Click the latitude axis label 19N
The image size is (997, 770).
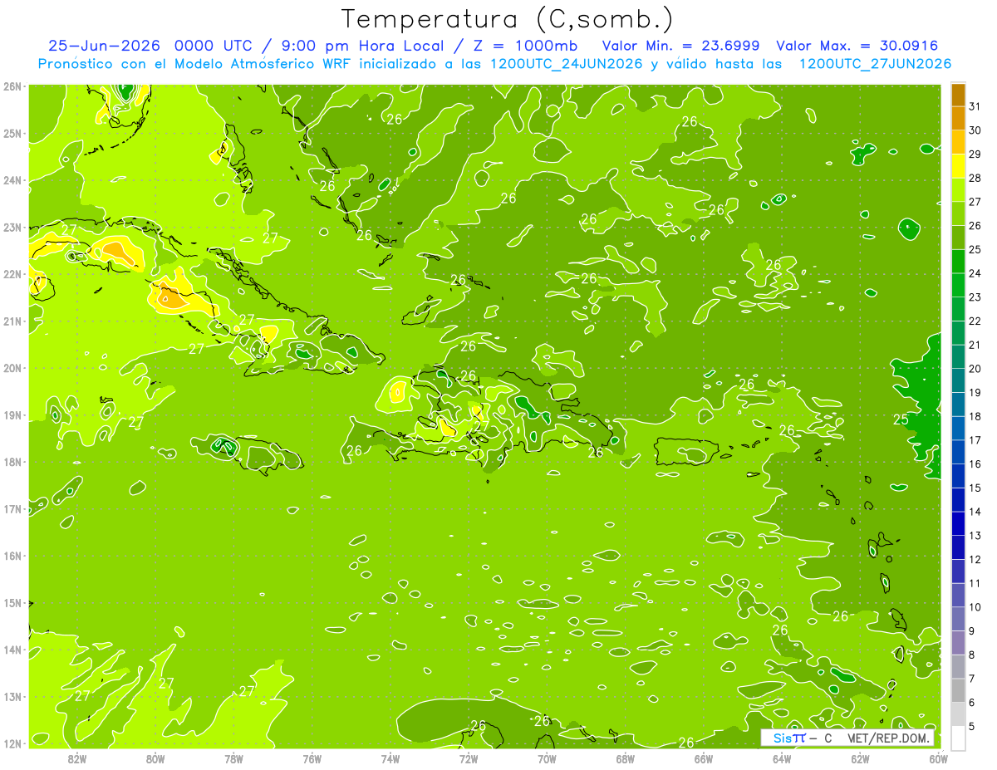(x=12, y=415)
